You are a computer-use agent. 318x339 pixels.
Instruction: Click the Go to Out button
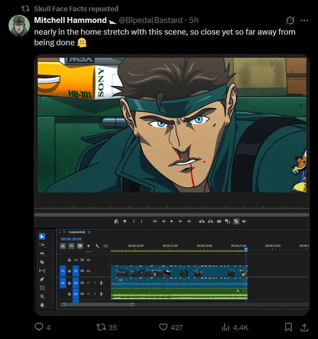pos(189,221)
